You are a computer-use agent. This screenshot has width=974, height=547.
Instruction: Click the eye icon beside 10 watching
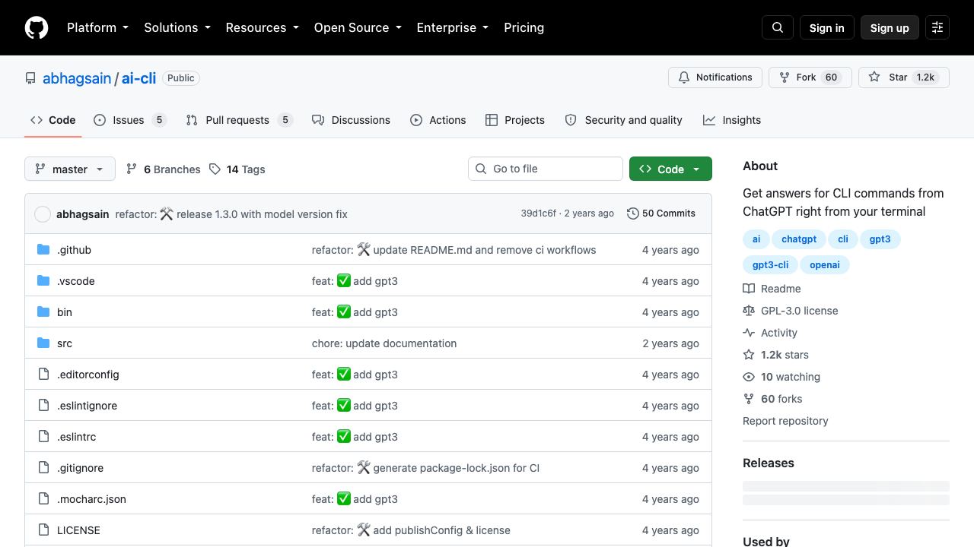pyautogui.click(x=749, y=377)
